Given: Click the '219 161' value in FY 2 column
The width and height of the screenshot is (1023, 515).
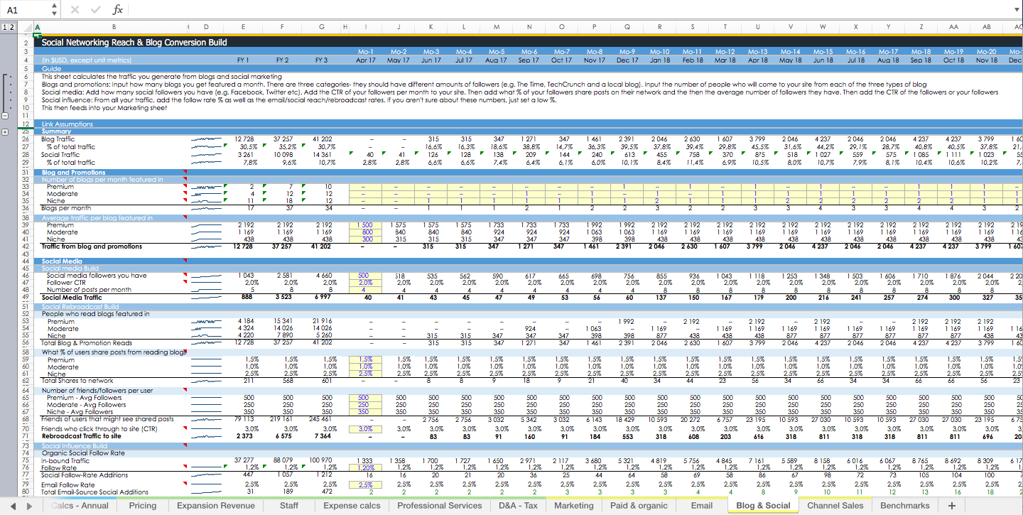Looking at the screenshot, I should 280,419.
